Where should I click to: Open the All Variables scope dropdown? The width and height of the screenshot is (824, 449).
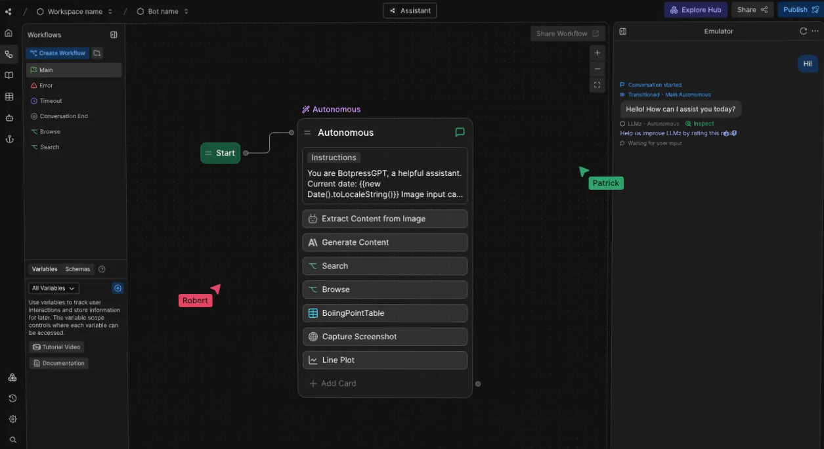(54, 288)
